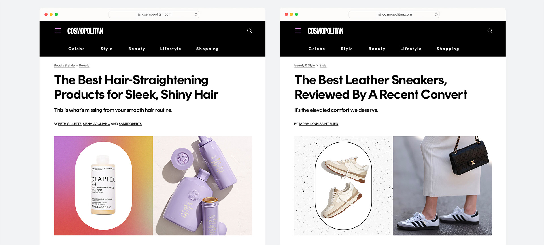The image size is (544, 245).
Task: Open Lifestyle section in right window
Action: [x=411, y=49]
